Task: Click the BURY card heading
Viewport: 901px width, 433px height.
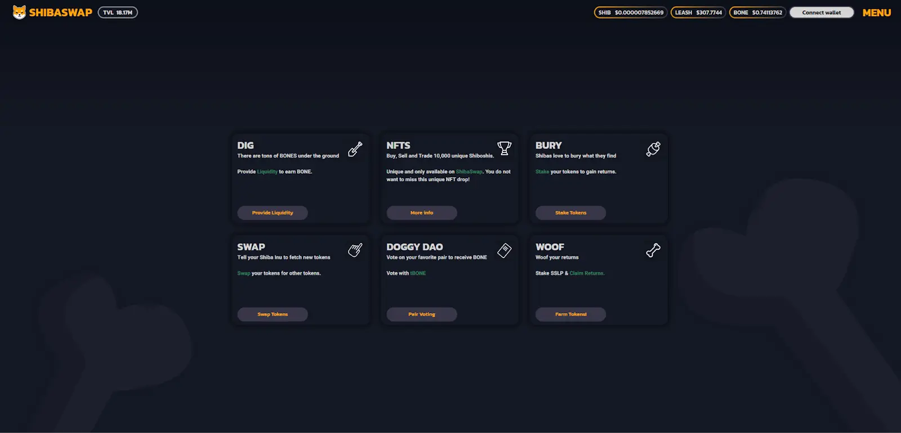Action: tap(548, 145)
